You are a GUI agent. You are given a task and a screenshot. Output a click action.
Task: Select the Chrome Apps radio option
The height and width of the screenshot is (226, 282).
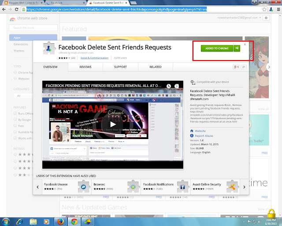[x=15, y=72]
